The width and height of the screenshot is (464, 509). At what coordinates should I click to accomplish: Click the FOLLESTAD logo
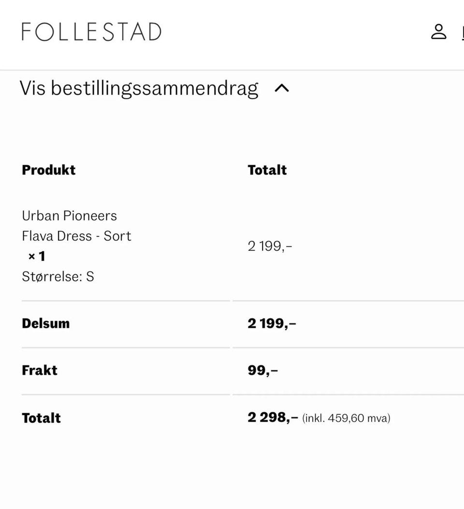point(91,32)
